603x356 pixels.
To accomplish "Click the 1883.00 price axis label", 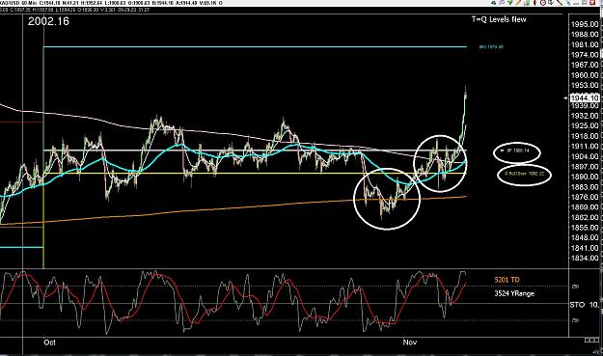I will [x=585, y=187].
